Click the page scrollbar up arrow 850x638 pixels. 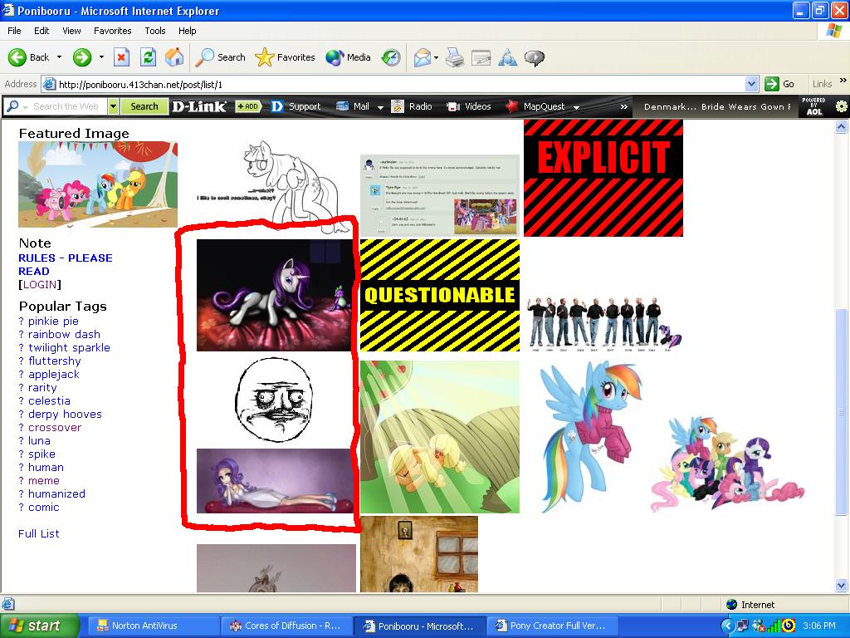pyautogui.click(x=842, y=127)
